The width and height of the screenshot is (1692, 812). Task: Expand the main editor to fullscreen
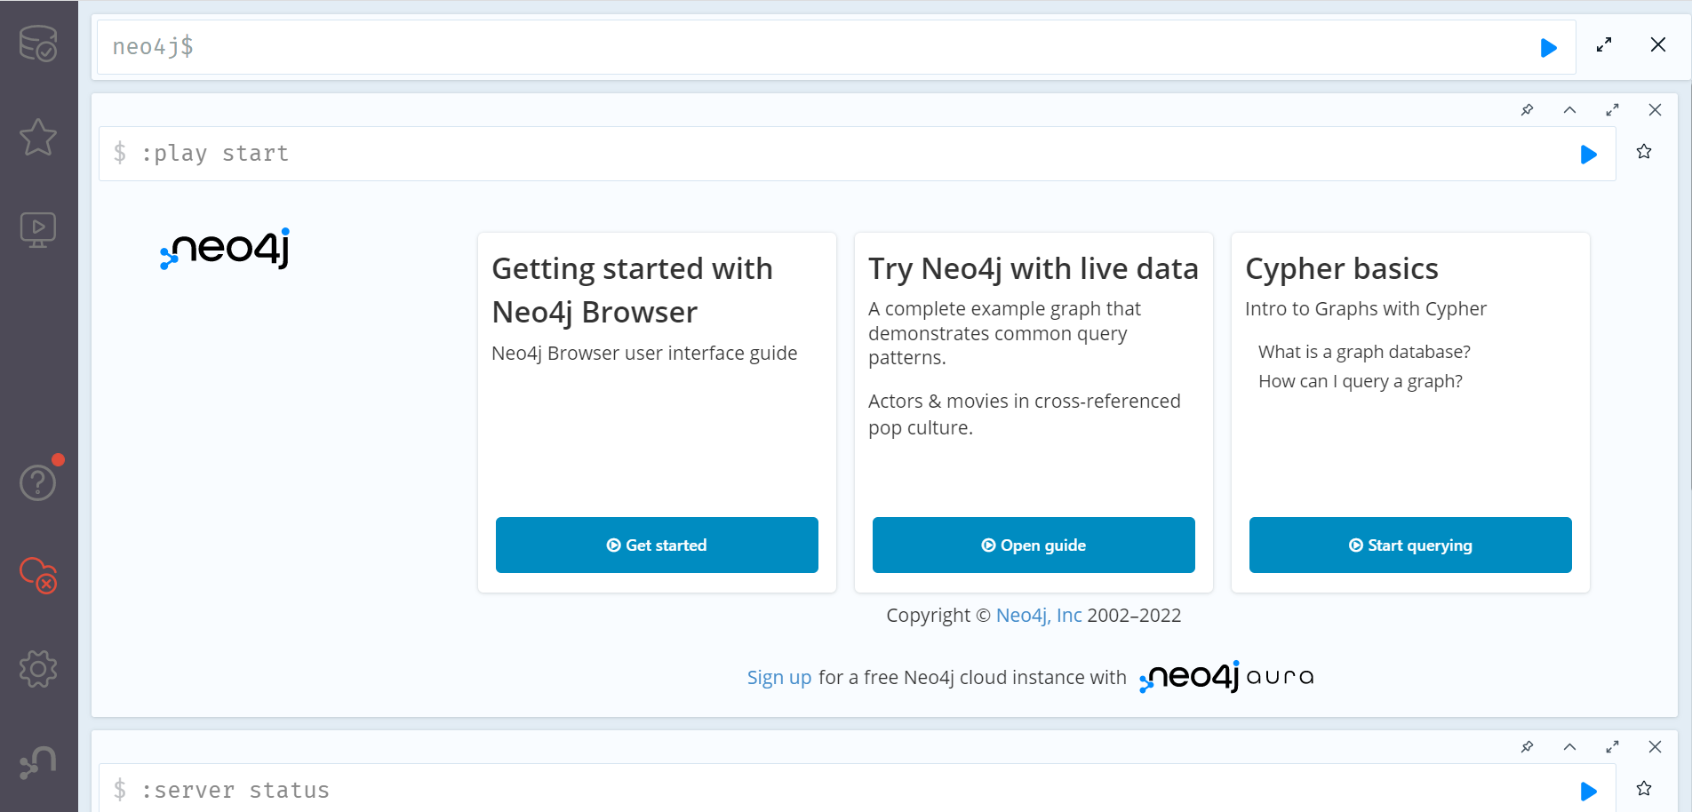(x=1604, y=44)
